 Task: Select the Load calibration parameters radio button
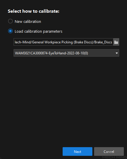tap(10, 31)
